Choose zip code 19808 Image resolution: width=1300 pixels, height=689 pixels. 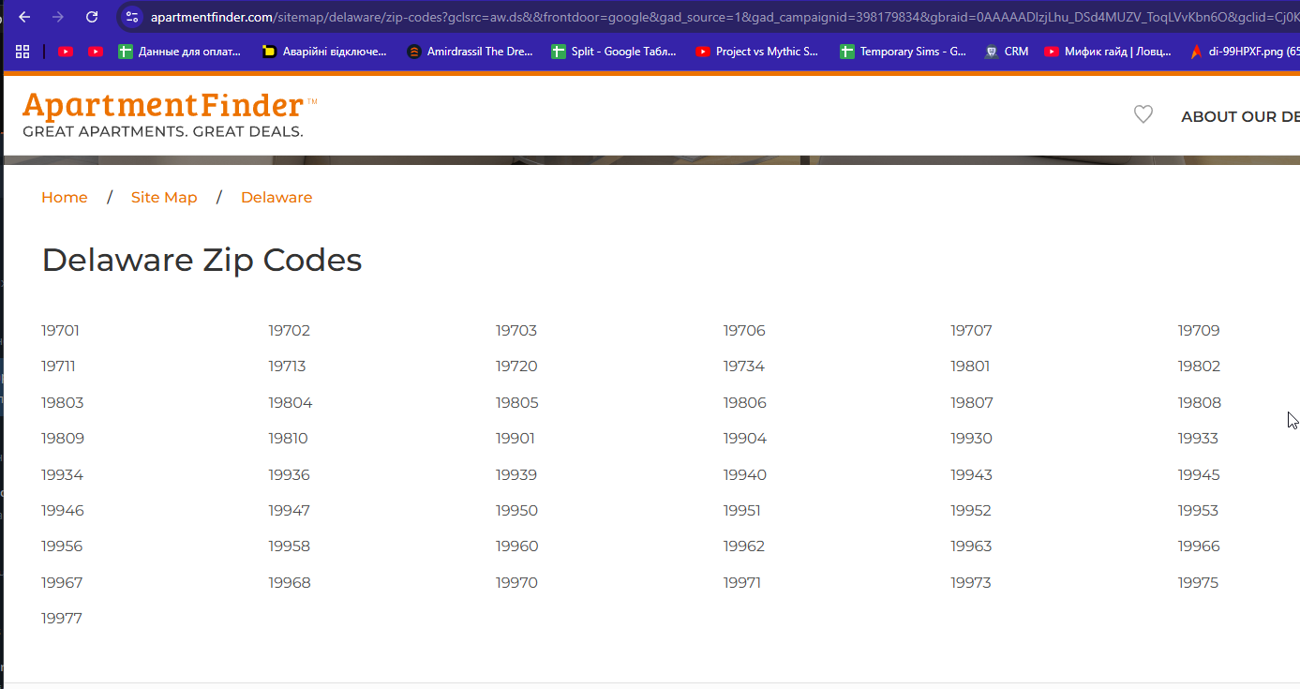click(1200, 402)
